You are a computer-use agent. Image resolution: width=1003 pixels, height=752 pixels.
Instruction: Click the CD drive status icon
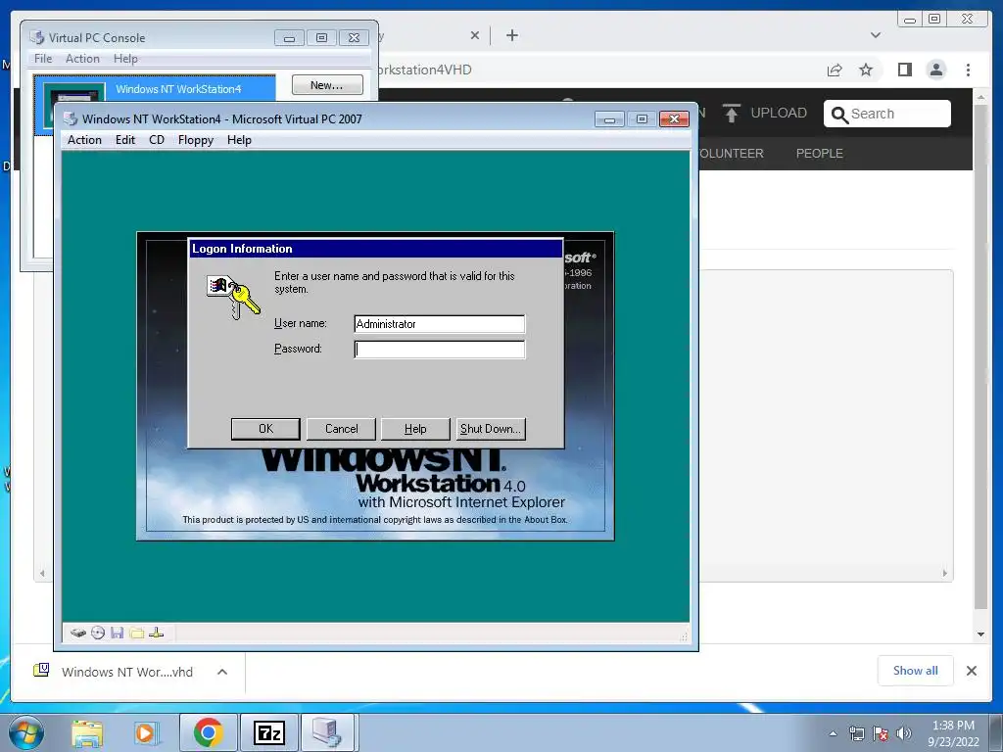(x=98, y=633)
